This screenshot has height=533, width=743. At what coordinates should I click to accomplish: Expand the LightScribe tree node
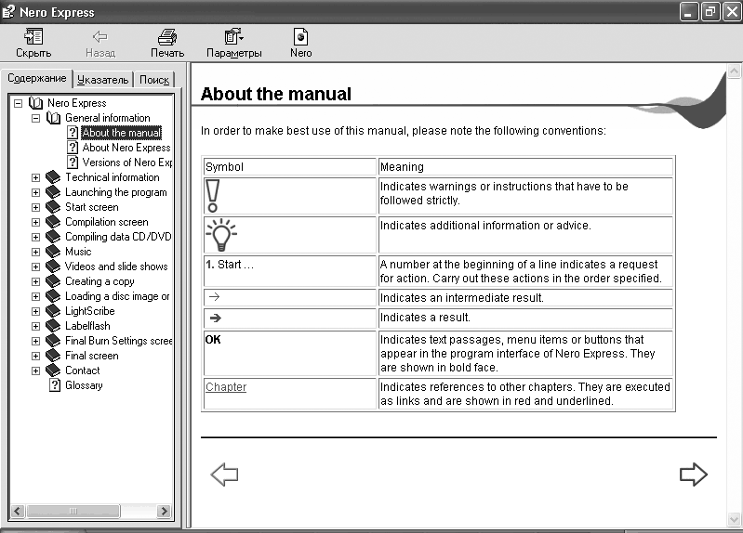point(35,311)
